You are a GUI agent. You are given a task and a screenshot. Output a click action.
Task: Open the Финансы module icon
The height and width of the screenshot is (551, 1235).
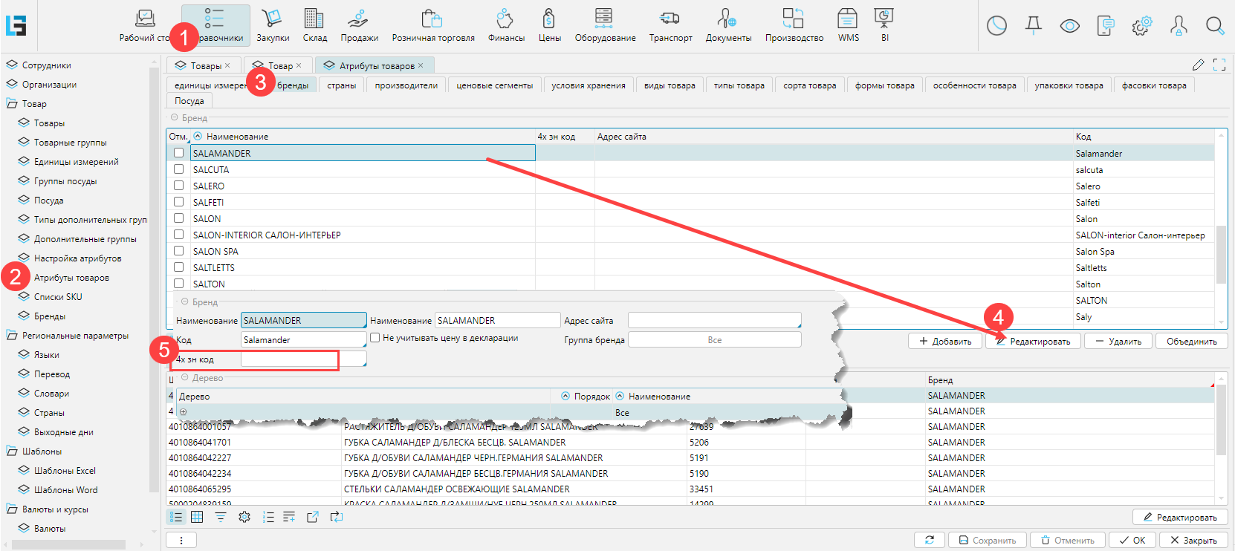click(x=505, y=25)
